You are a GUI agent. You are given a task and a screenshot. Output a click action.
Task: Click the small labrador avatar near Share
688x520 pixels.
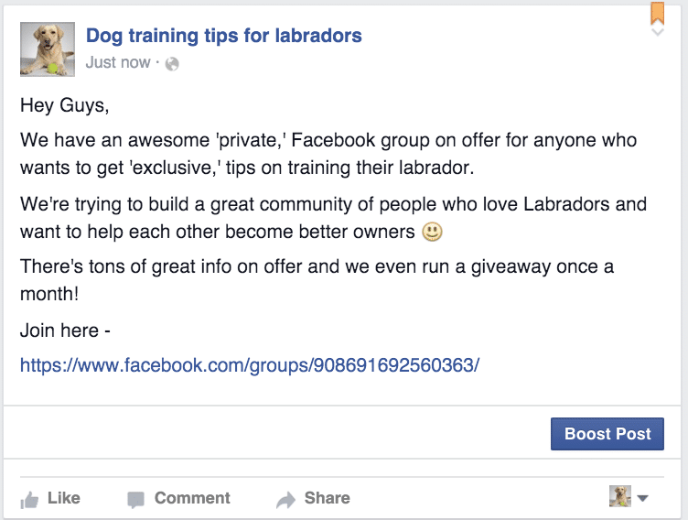(x=620, y=496)
